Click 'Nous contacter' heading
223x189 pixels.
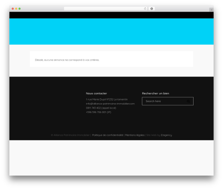coord(96,93)
